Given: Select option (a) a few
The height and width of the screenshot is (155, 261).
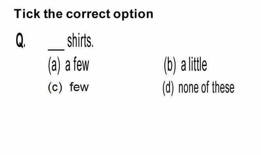Looking at the screenshot, I should pyautogui.click(x=69, y=65).
